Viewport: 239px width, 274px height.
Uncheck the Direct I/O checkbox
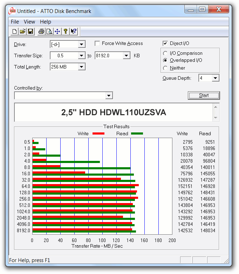[x=165, y=43]
